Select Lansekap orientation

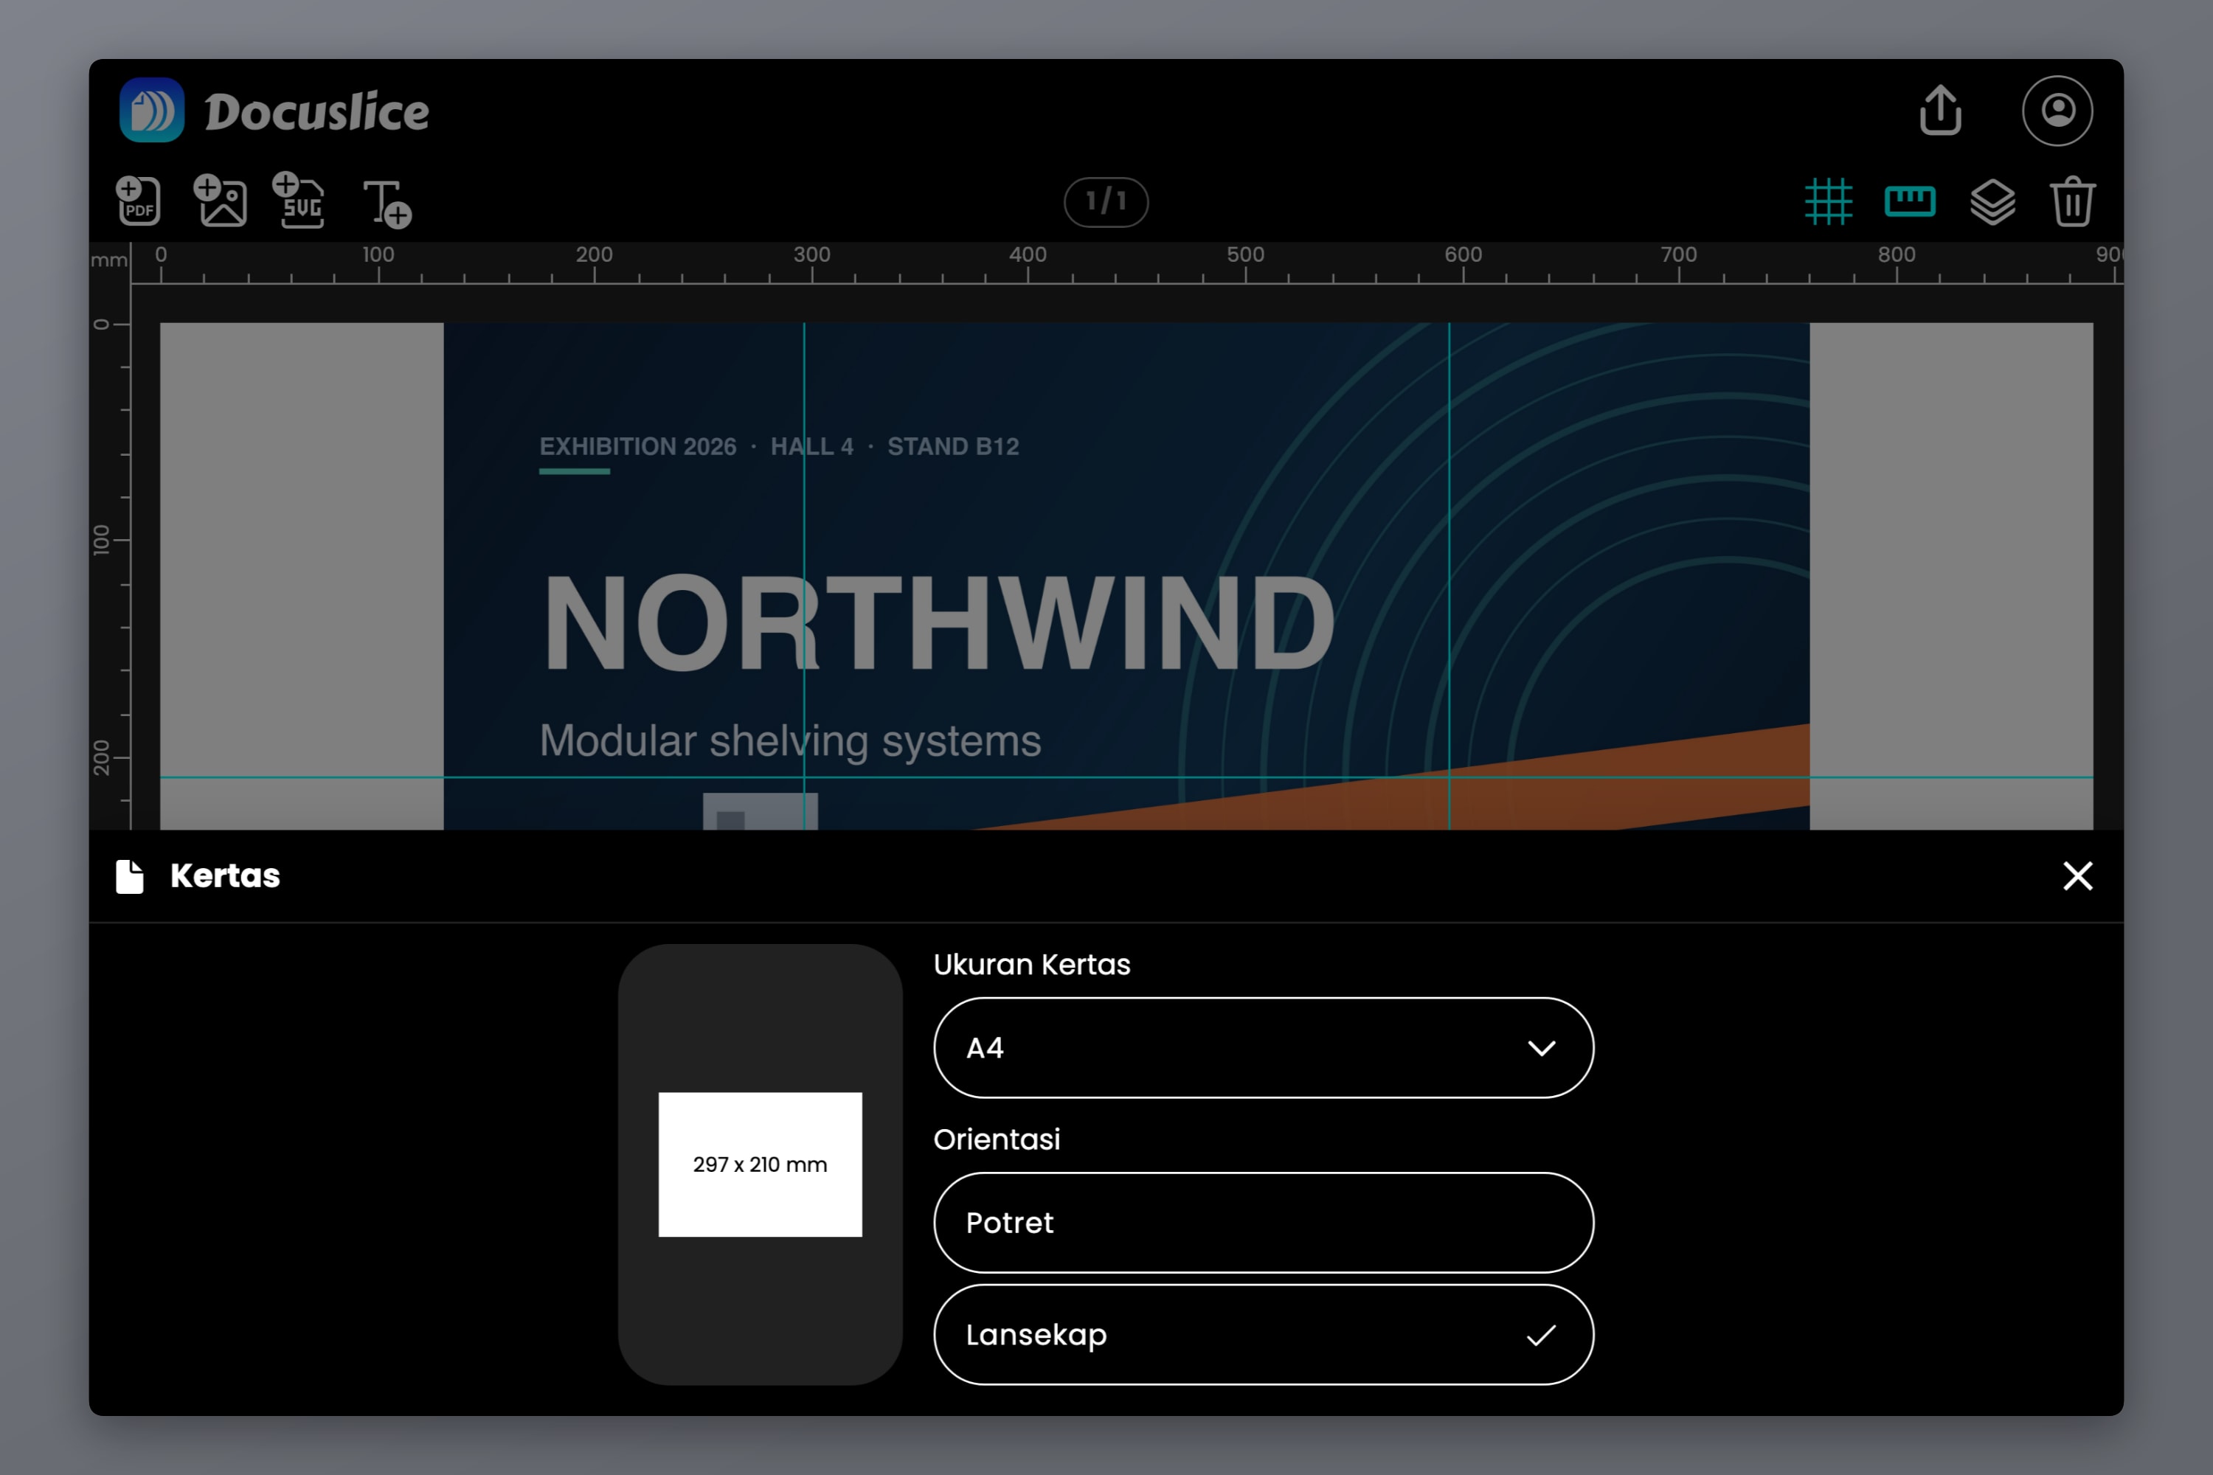tap(1264, 1335)
